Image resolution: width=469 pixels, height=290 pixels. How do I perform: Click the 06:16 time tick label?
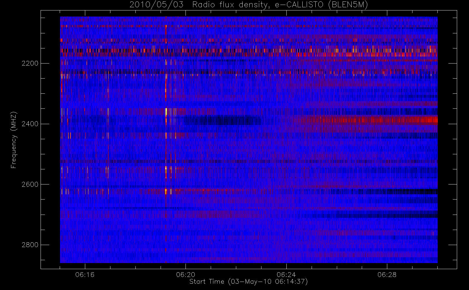click(85, 275)
